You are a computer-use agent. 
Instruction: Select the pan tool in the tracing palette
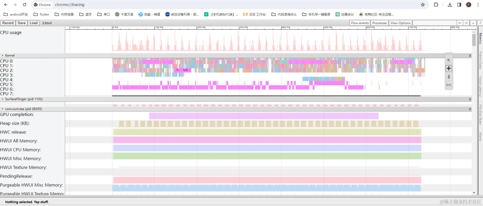click(x=449, y=68)
